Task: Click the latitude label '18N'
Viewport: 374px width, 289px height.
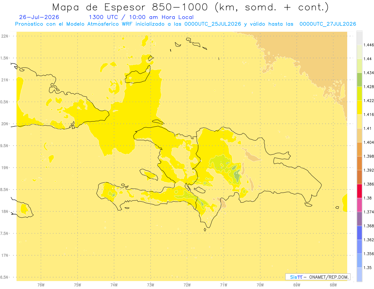Action: 5,212
